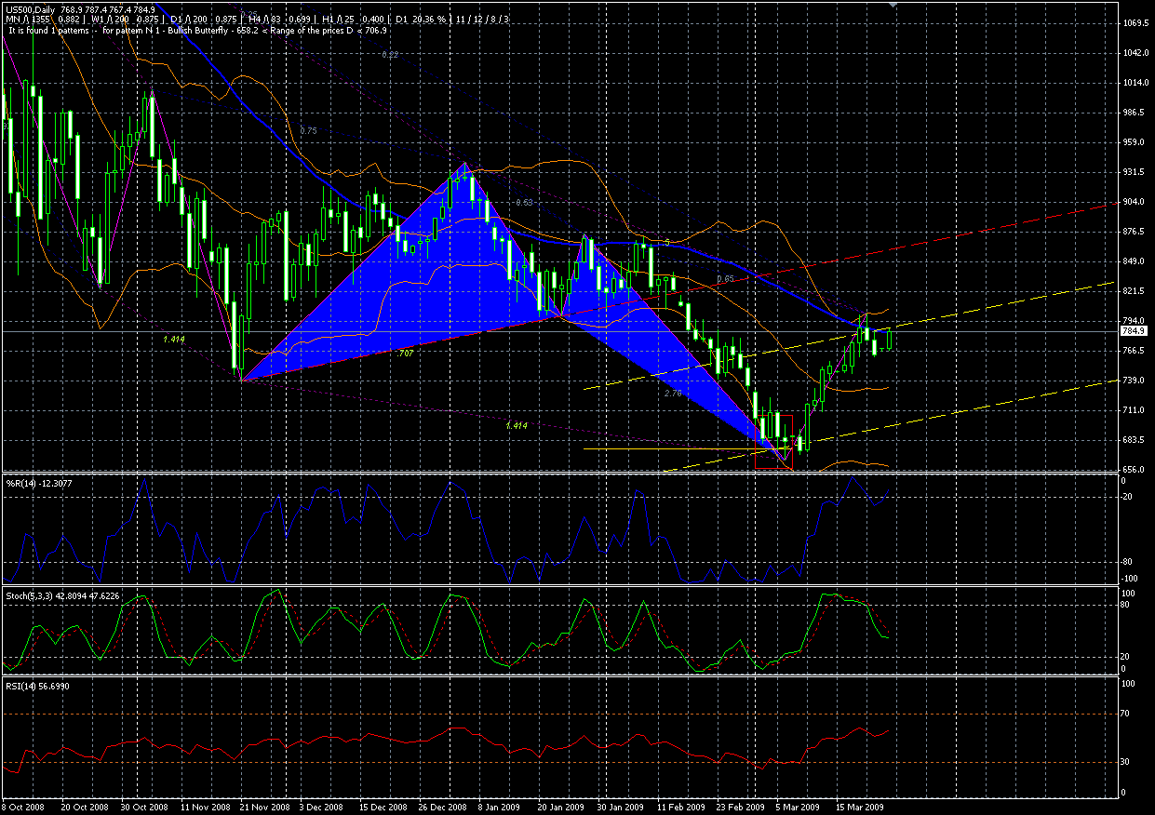Click the 70 level on RSI scale
1155x815 pixels.
tap(1128, 714)
